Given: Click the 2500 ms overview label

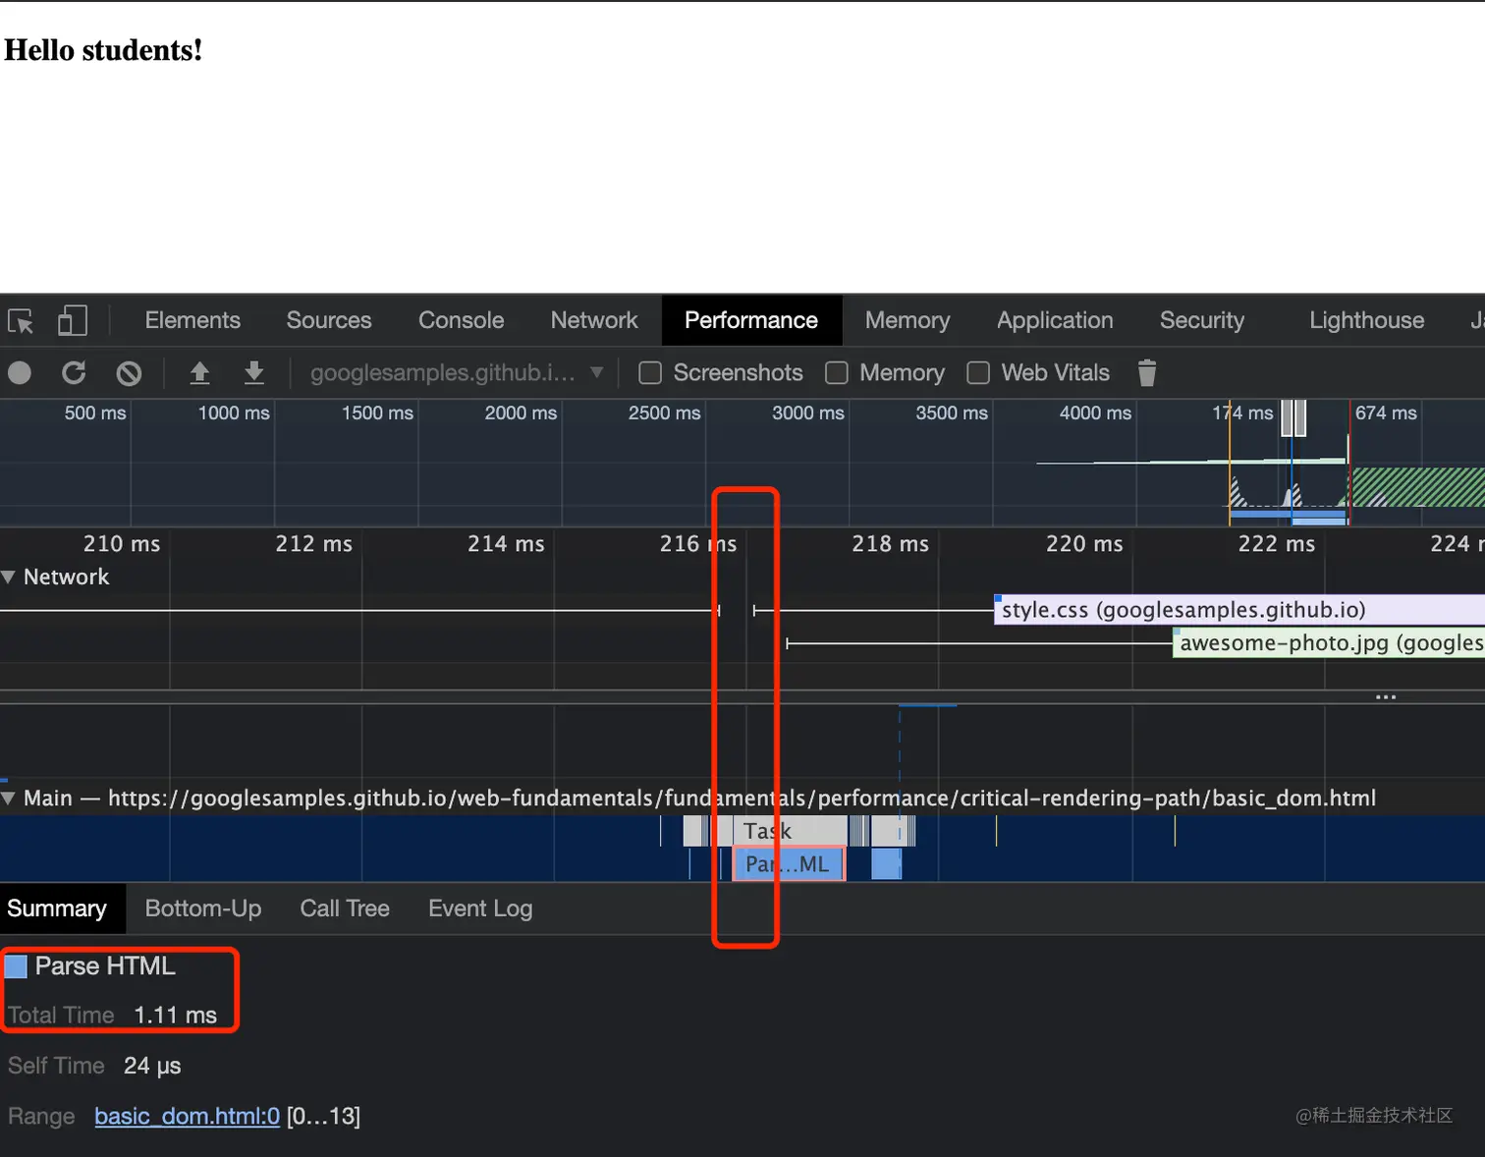Looking at the screenshot, I should point(665,413).
